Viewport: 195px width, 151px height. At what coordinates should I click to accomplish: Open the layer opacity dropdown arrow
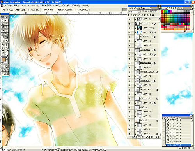pyautogui.click(x=156, y=11)
